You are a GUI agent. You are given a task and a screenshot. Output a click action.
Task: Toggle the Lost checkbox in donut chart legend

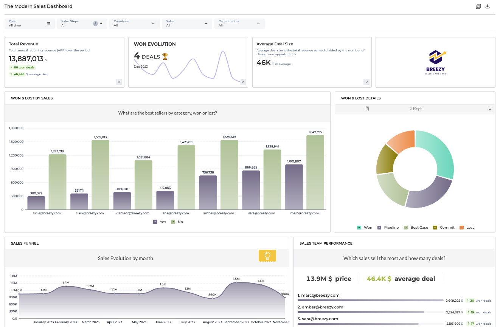click(462, 227)
